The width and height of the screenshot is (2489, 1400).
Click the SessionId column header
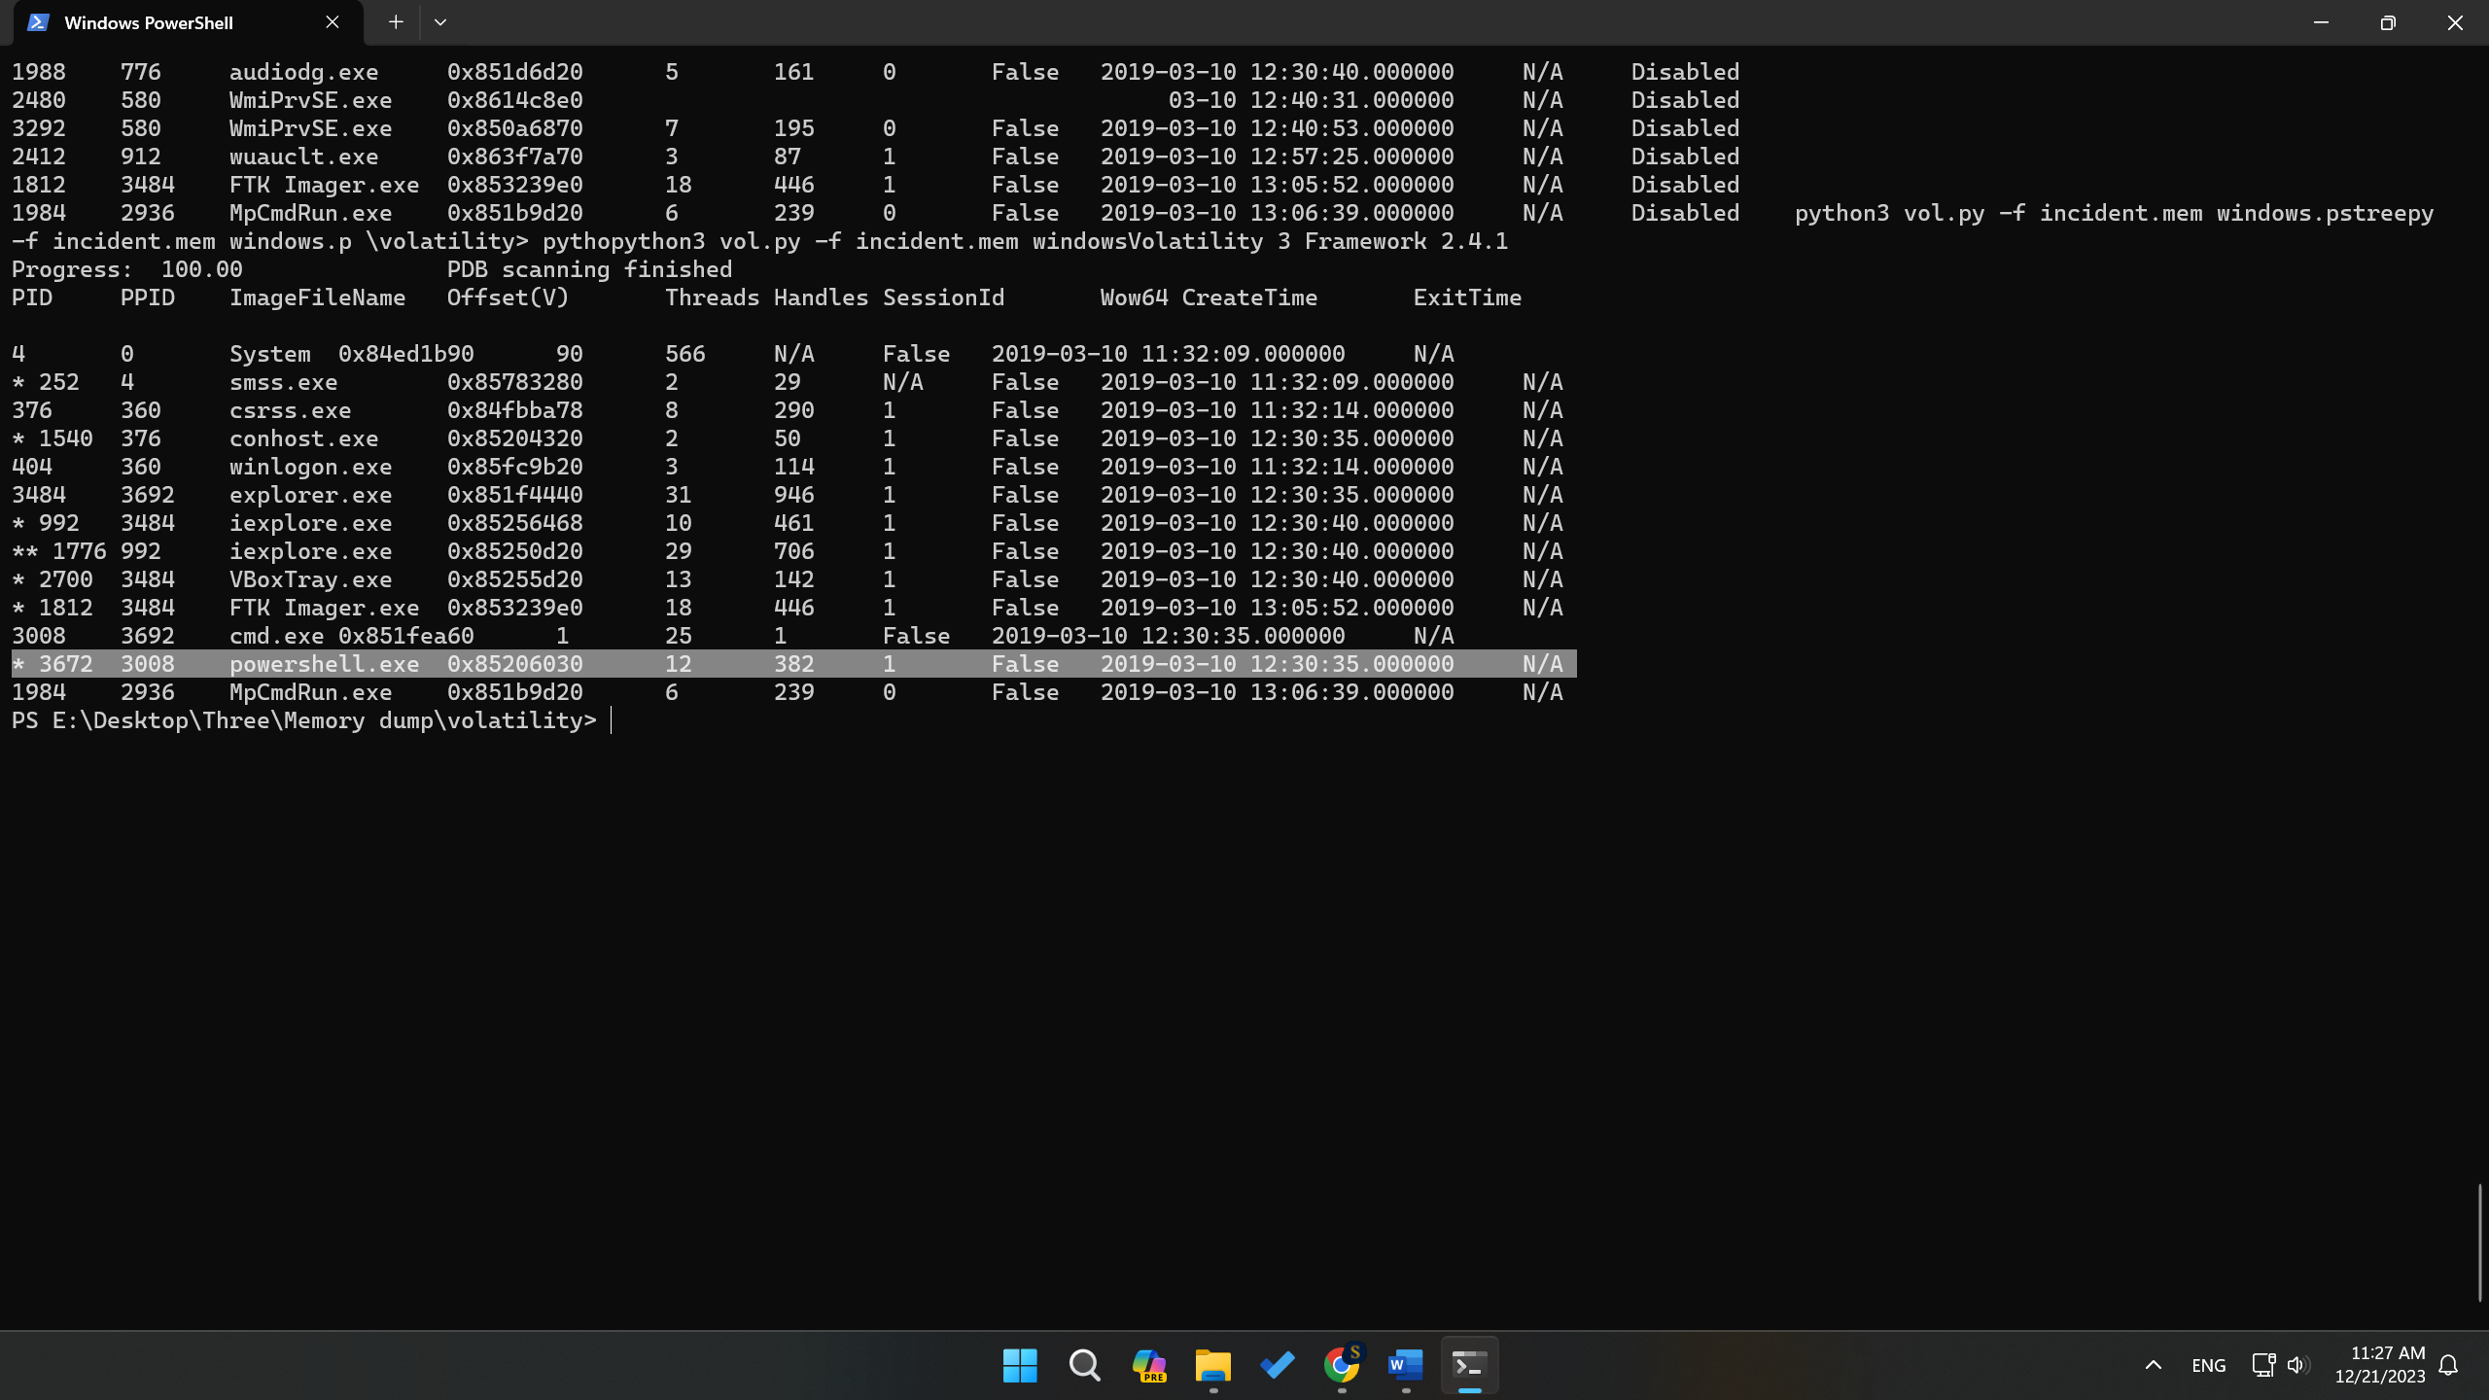(x=943, y=297)
